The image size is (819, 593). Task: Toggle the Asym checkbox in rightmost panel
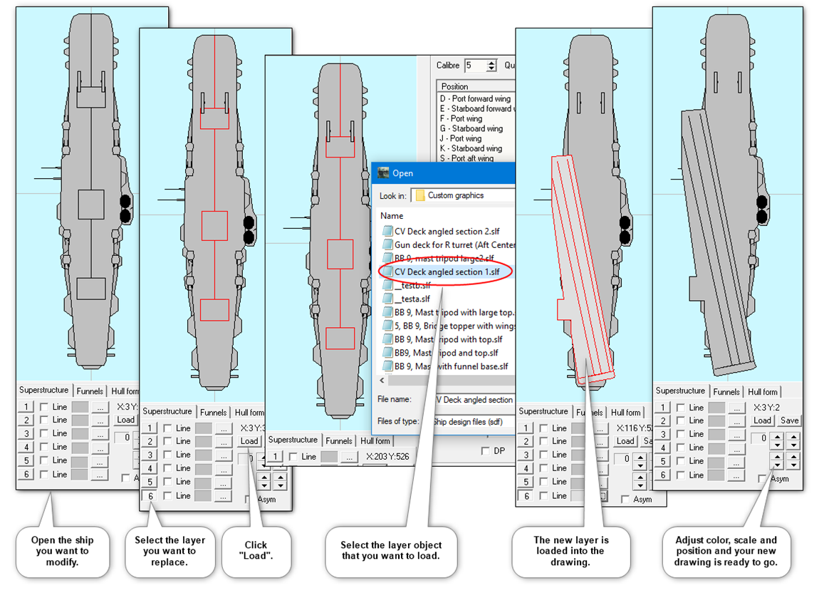(x=762, y=478)
